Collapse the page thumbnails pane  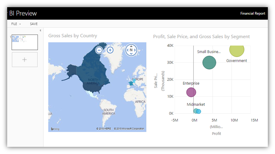[40, 30]
